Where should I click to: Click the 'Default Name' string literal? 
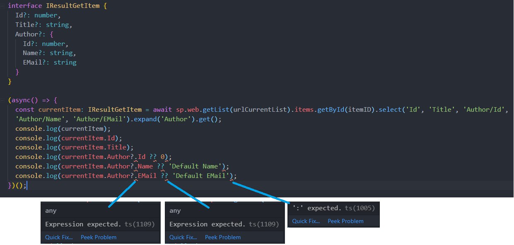pos(195,166)
